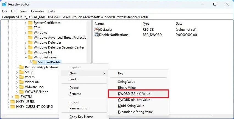Select DWORD (32-bit) Value
The height and width of the screenshot is (119, 234).
138,94
